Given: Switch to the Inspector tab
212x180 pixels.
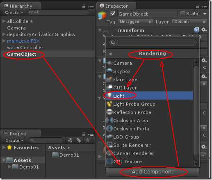Looking at the screenshot, I should tap(116, 6).
